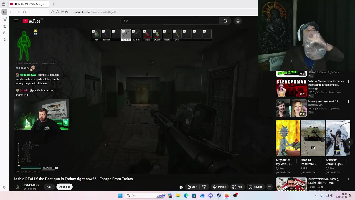Switch to OBS Studio from taskbar

tap(235, 196)
